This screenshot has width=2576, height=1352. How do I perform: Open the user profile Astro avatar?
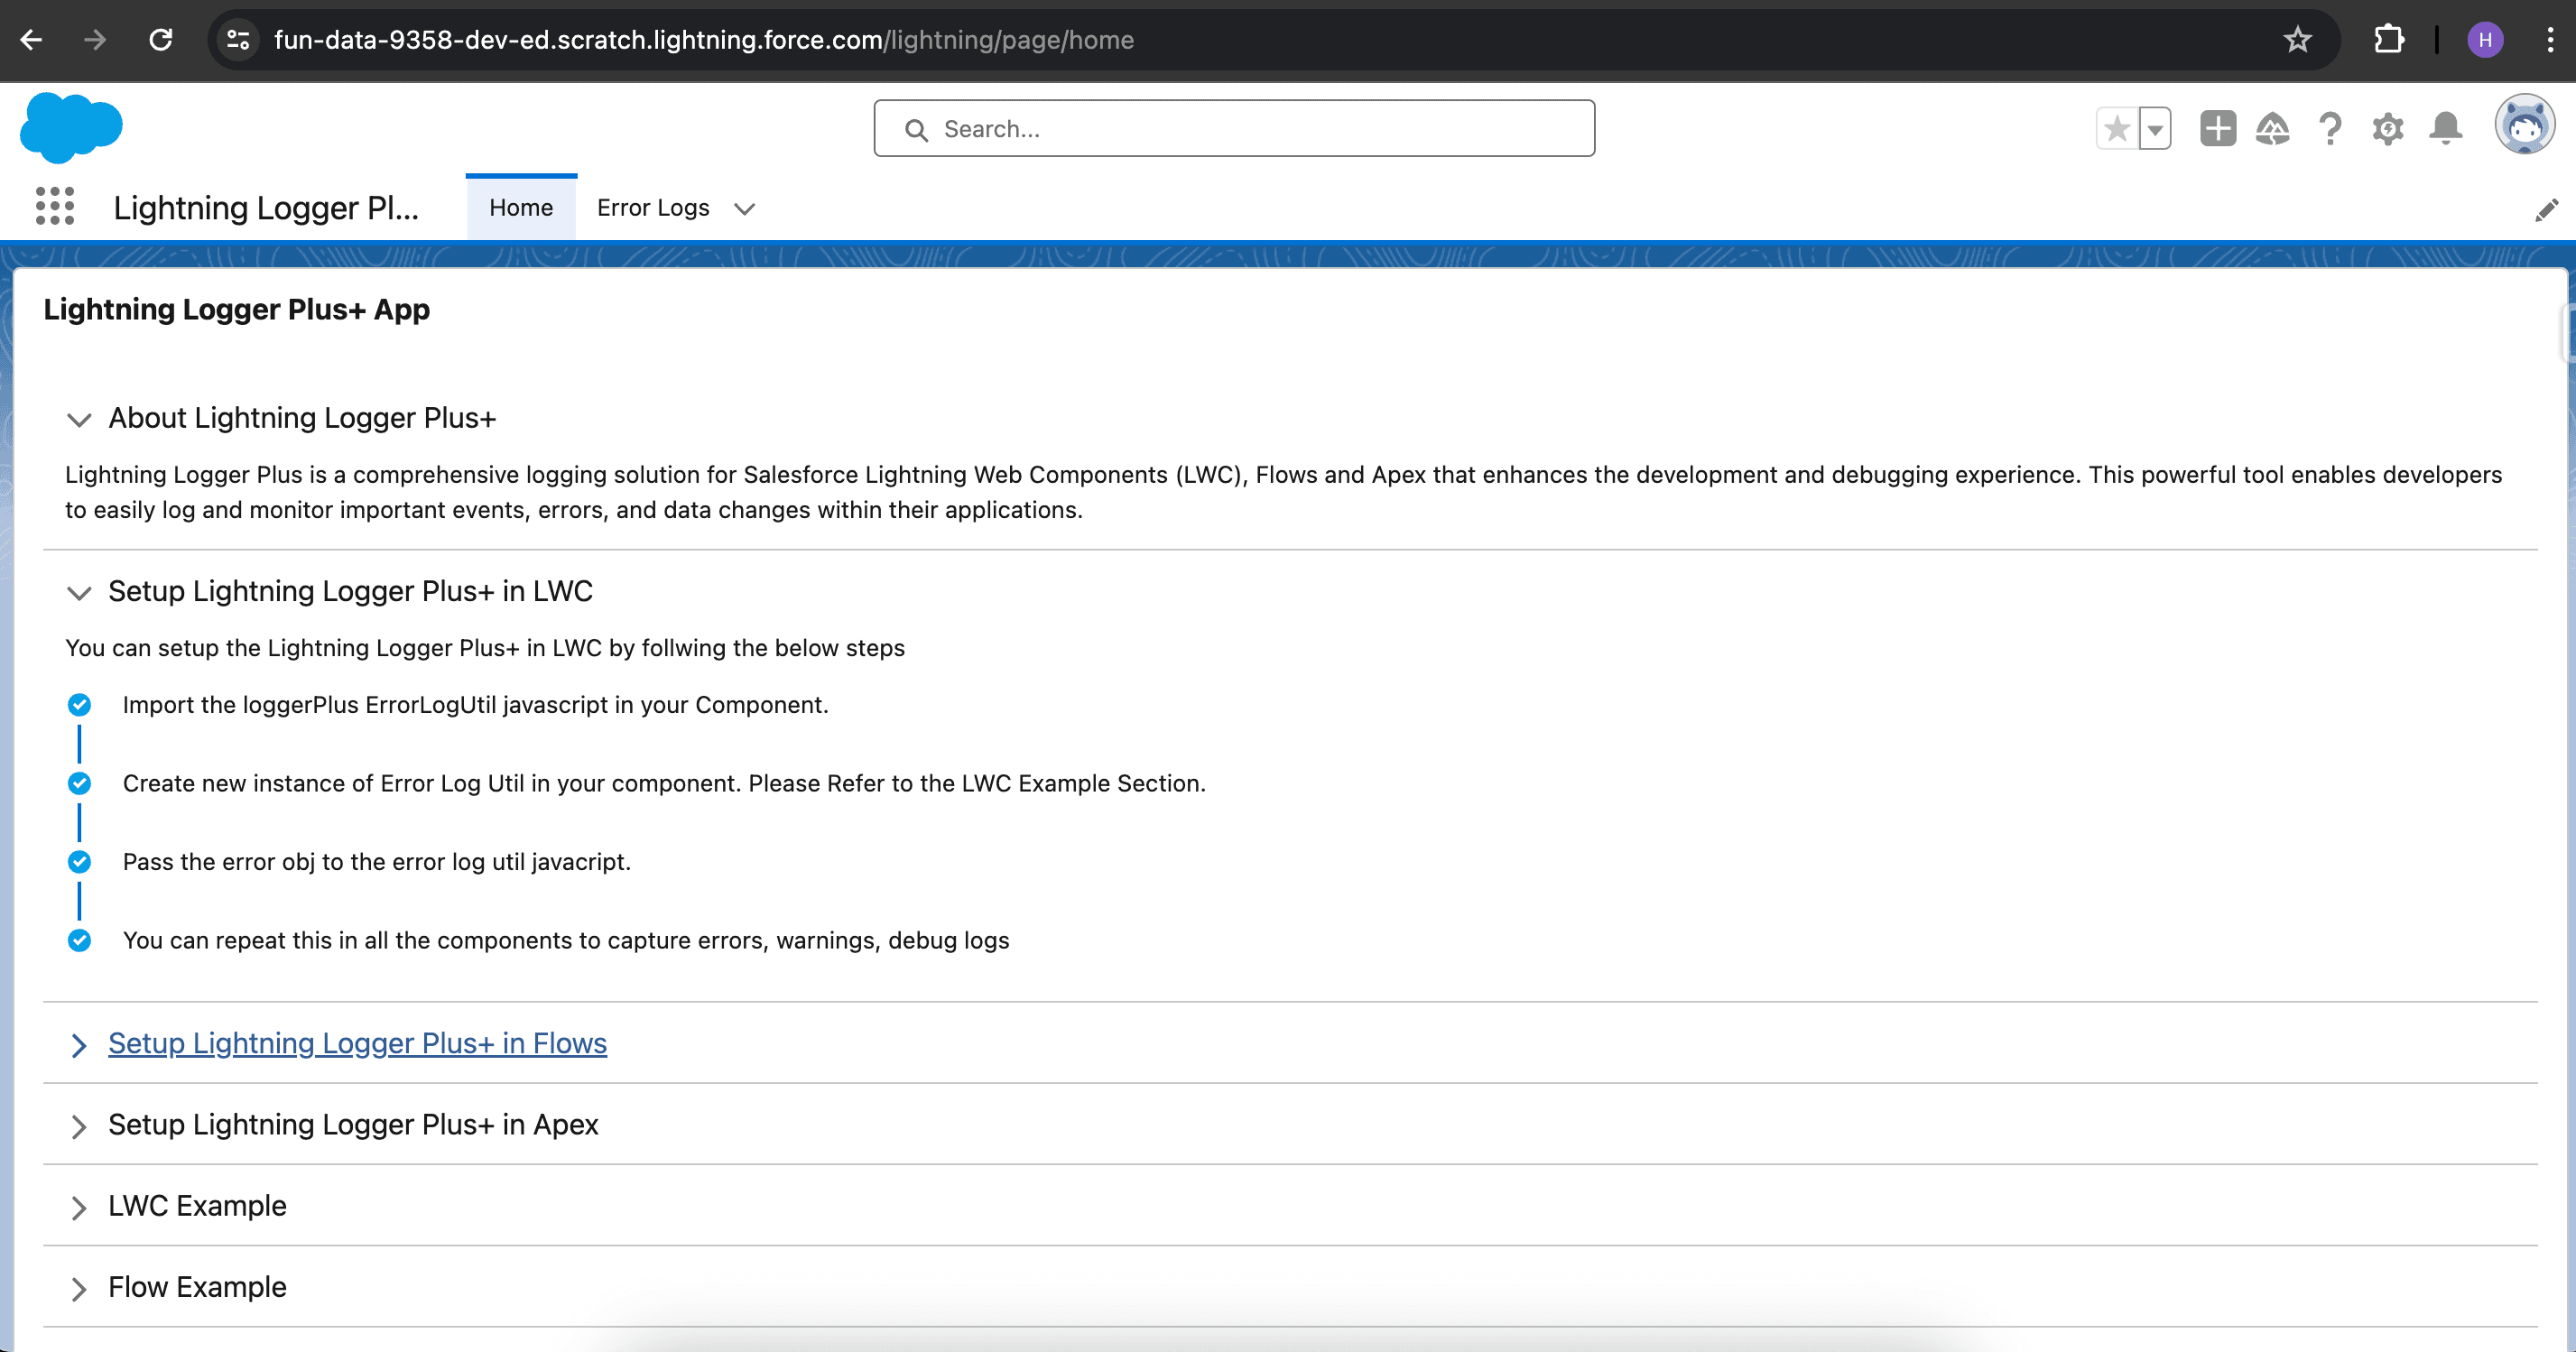(2525, 125)
